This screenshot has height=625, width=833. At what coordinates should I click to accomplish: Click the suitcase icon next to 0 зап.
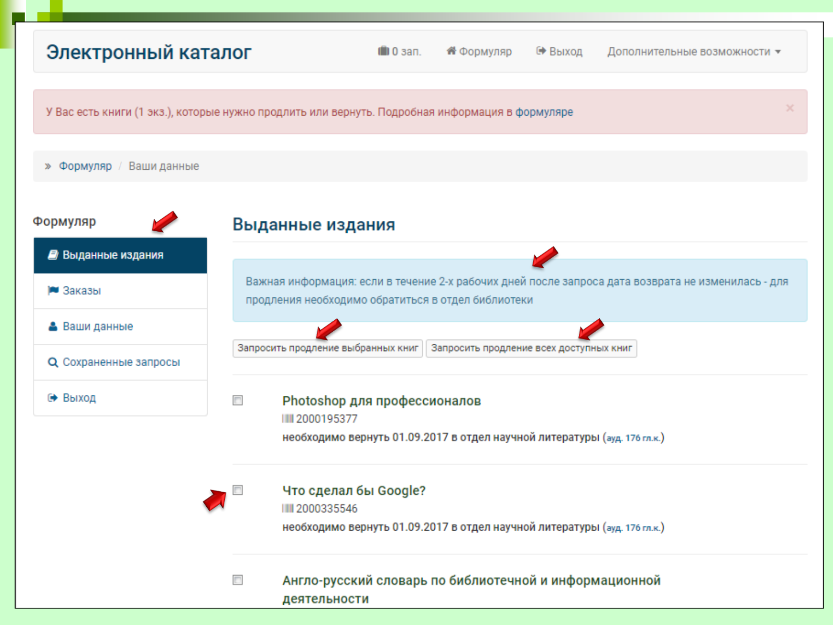383,51
